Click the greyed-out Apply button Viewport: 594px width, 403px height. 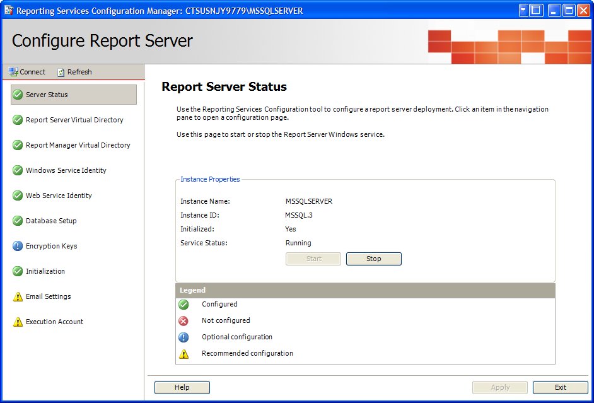point(500,387)
